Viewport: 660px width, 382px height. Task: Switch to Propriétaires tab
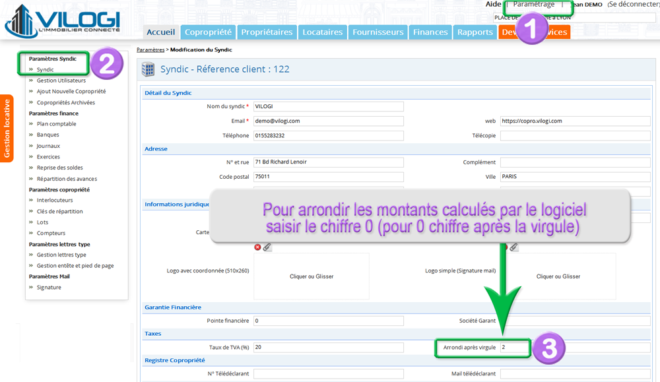[x=267, y=32]
